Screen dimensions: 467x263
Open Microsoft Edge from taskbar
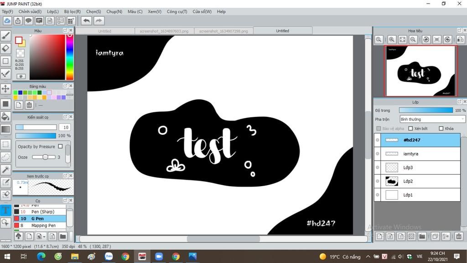(x=41, y=256)
